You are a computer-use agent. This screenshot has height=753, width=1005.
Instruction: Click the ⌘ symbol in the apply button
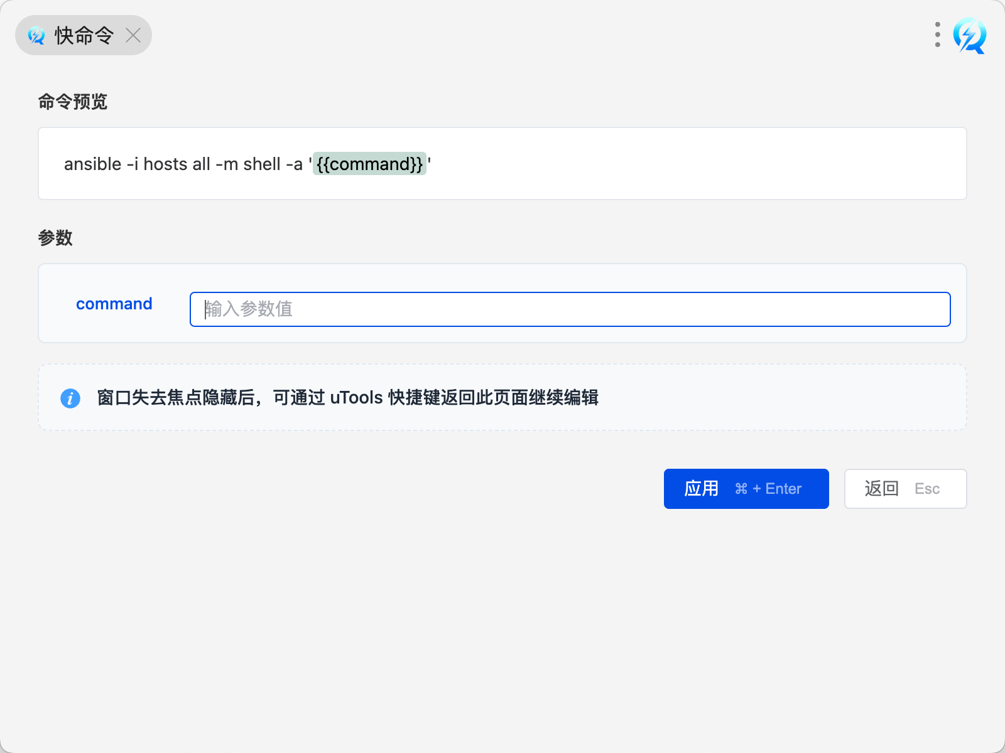pyautogui.click(x=741, y=489)
